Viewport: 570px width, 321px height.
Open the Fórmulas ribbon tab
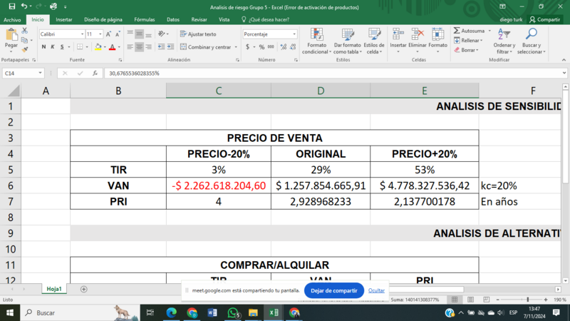coord(145,19)
